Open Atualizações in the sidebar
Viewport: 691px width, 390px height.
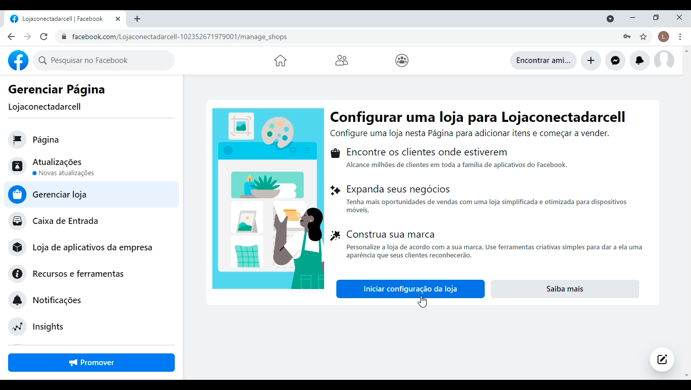(x=91, y=166)
